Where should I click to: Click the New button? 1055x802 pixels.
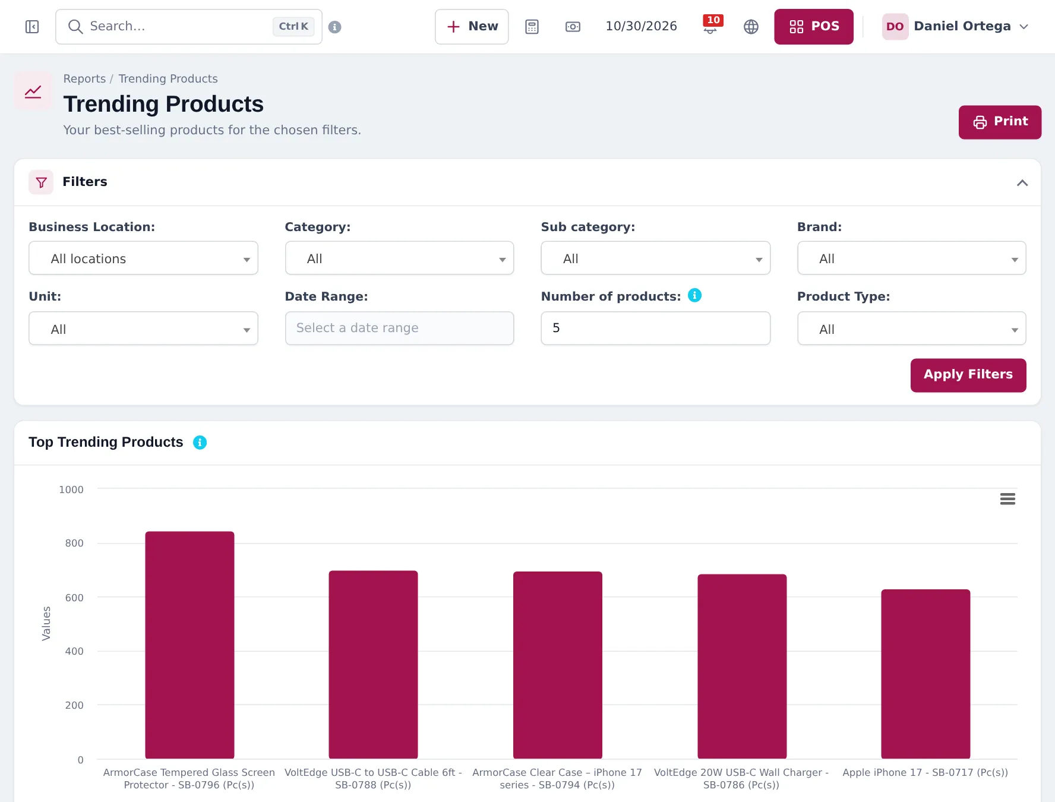click(x=472, y=27)
